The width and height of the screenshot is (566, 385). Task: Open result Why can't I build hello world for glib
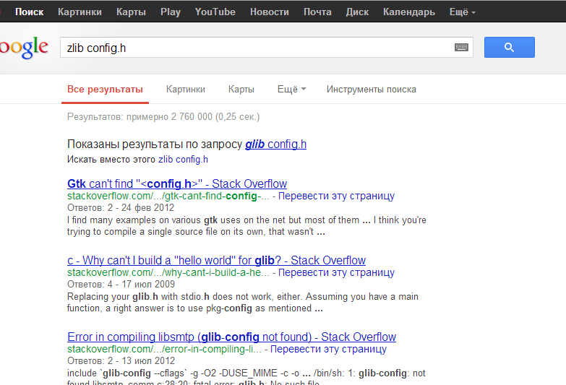coord(216,260)
